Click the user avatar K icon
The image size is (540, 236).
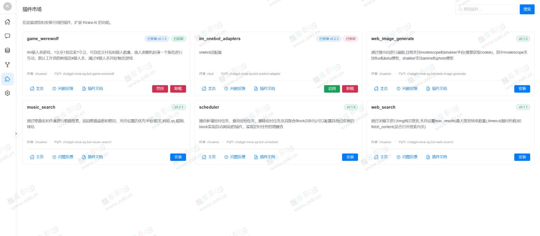point(8,6)
